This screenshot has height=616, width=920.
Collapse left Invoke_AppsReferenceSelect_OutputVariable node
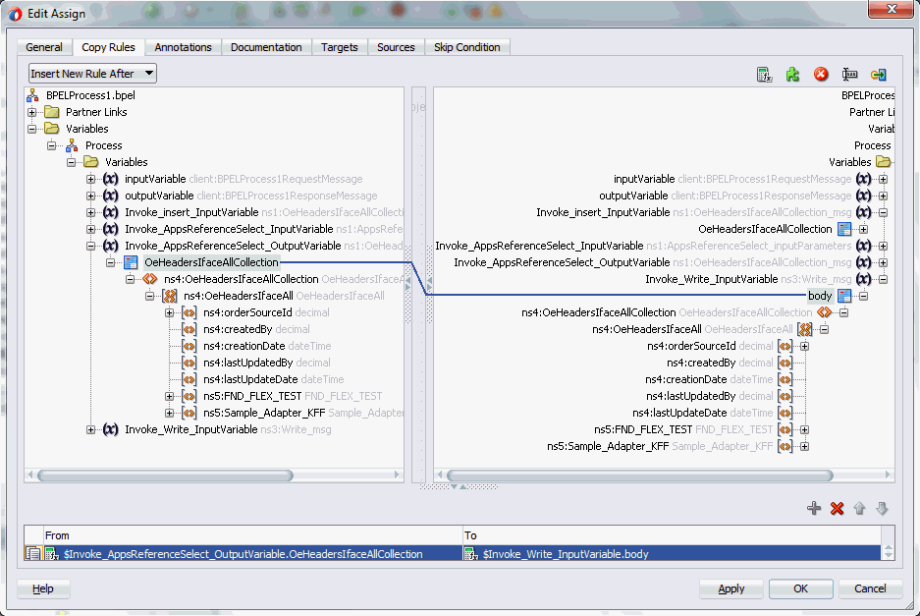point(91,246)
